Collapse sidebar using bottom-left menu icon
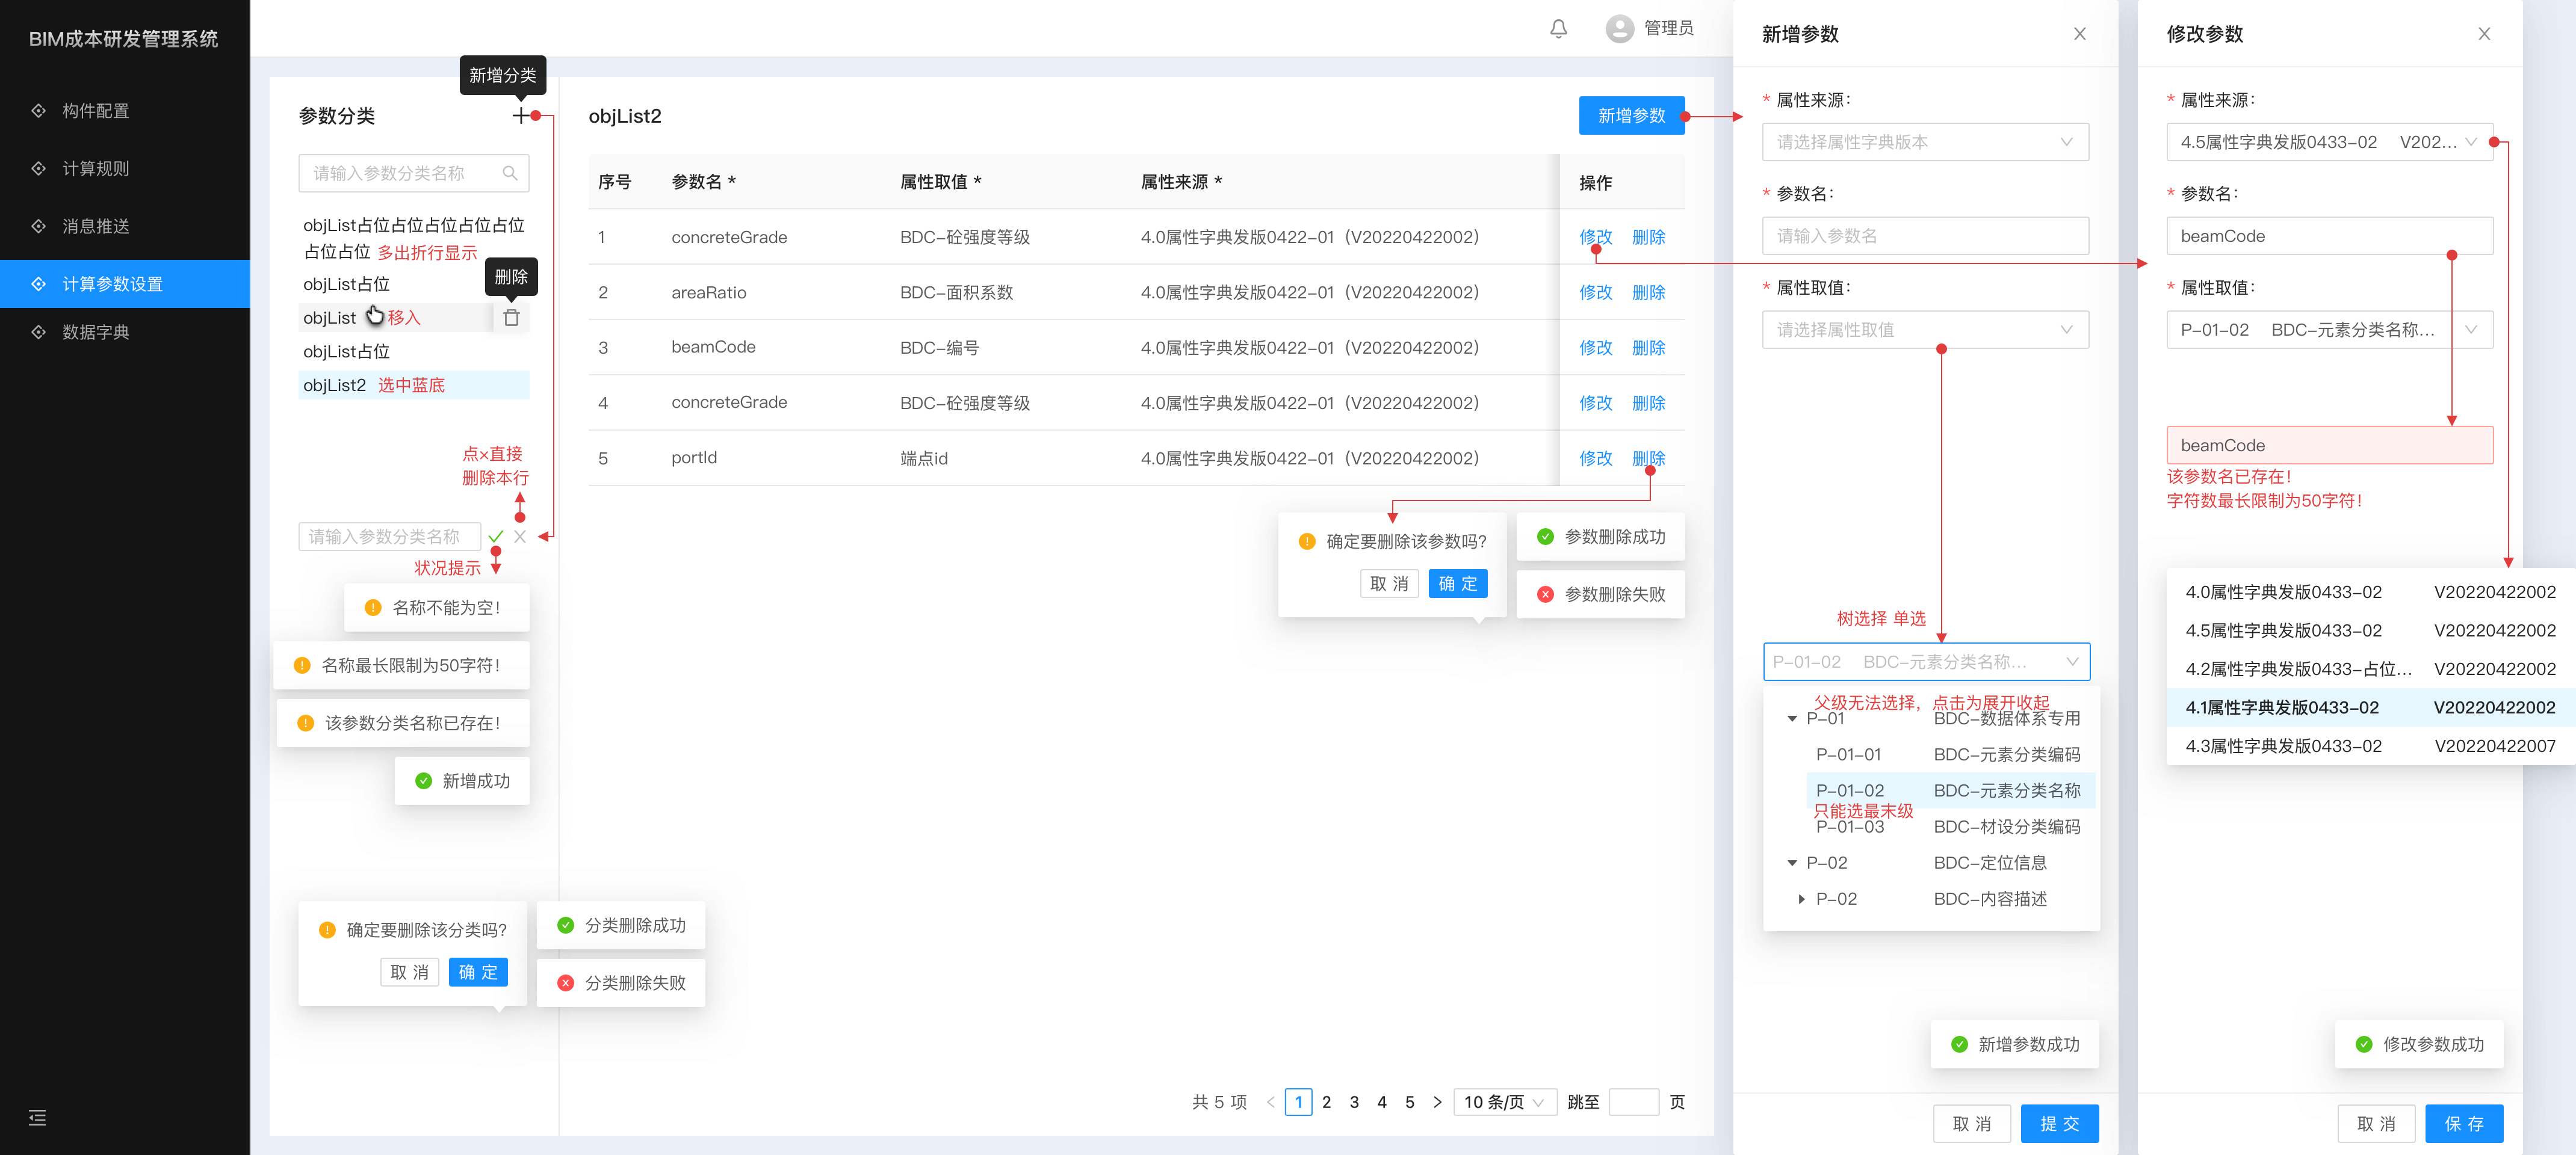2576x1155 pixels. 37,1118
